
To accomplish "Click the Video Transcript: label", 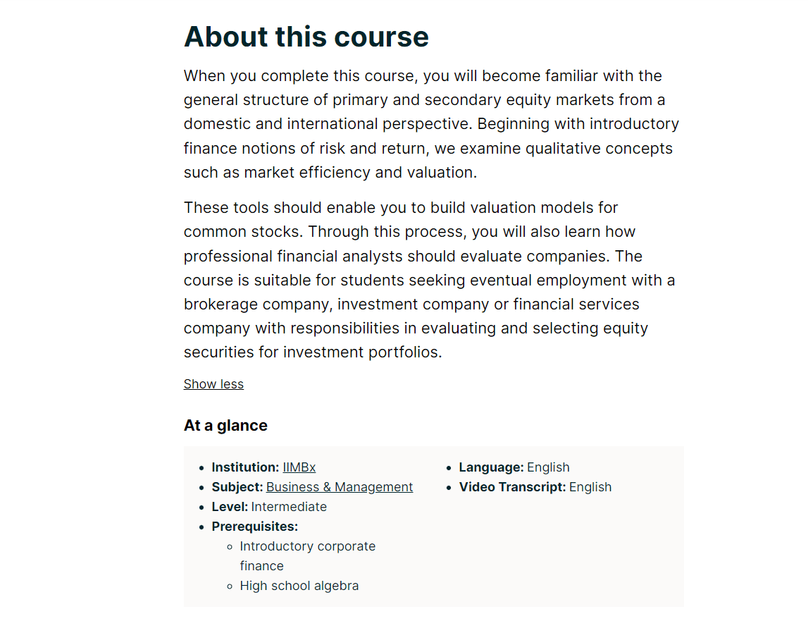I will [512, 487].
